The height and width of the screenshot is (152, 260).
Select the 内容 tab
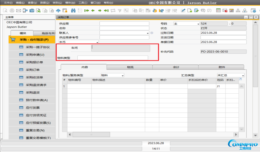[85, 67]
